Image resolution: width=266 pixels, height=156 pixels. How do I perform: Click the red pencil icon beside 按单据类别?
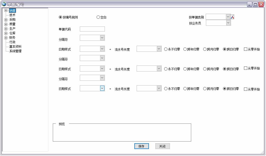pos(232,16)
